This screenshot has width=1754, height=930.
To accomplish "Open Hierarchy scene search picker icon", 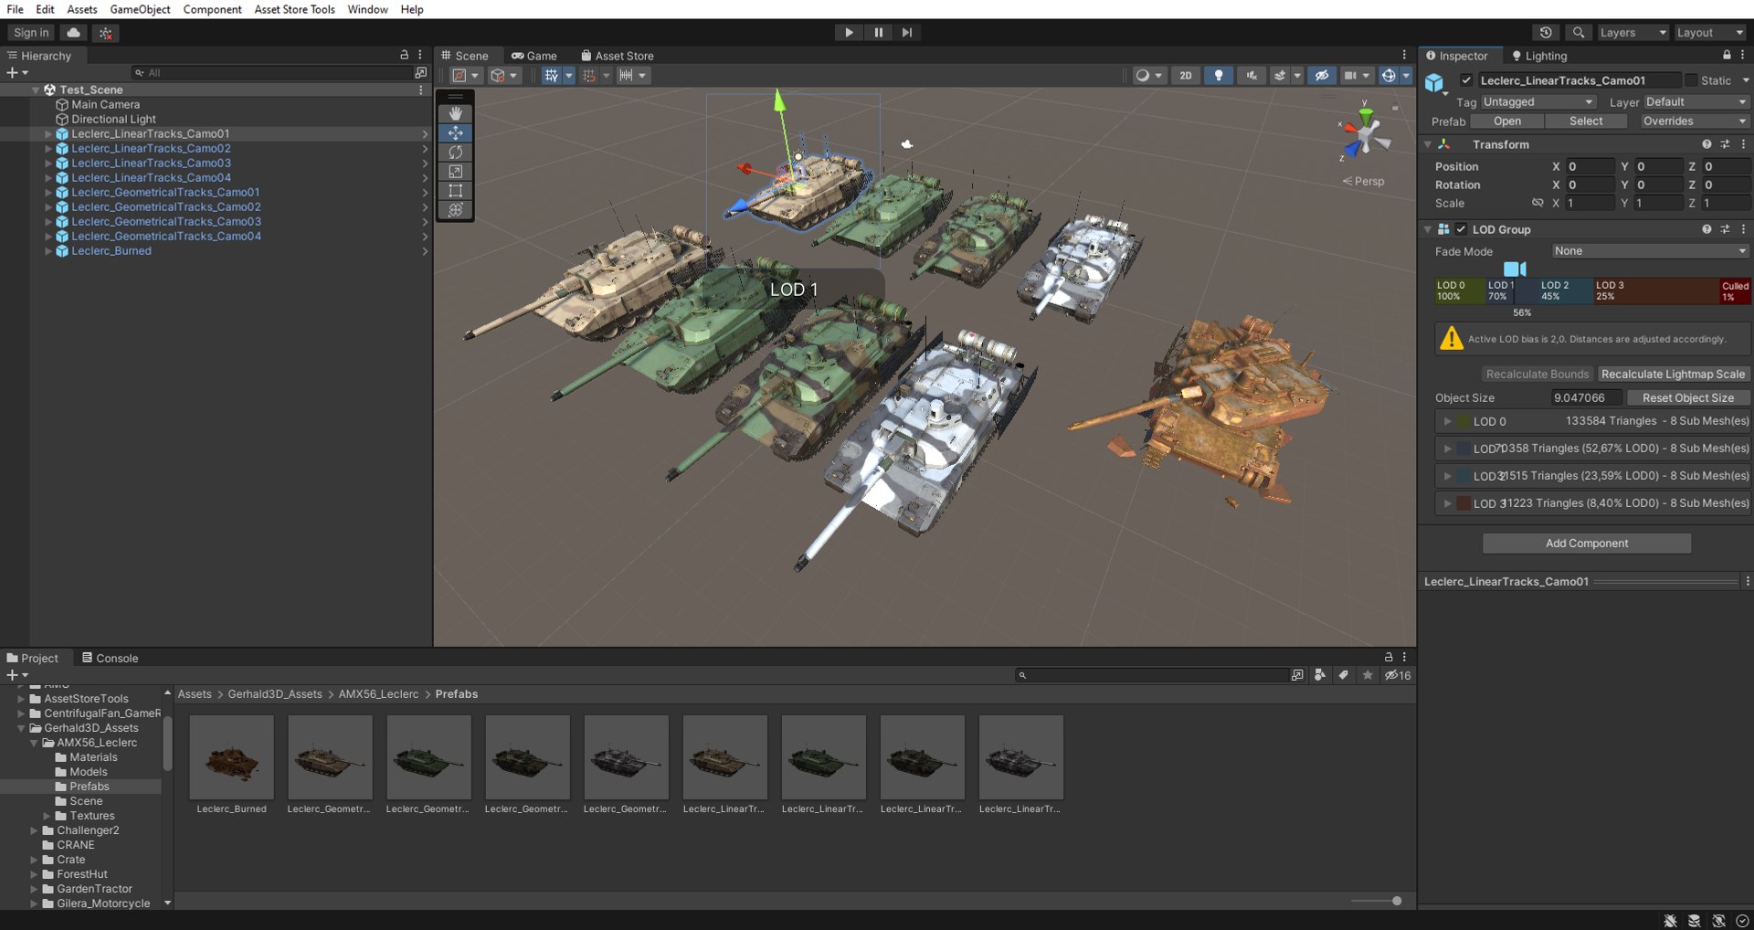I will 420,72.
